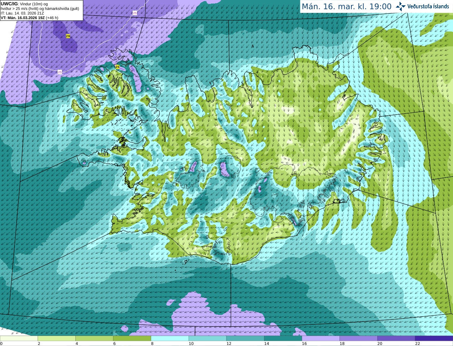The width and height of the screenshot is (453, 346).
Task: Click the white '25' contour label near map top
Action: pos(135,13)
